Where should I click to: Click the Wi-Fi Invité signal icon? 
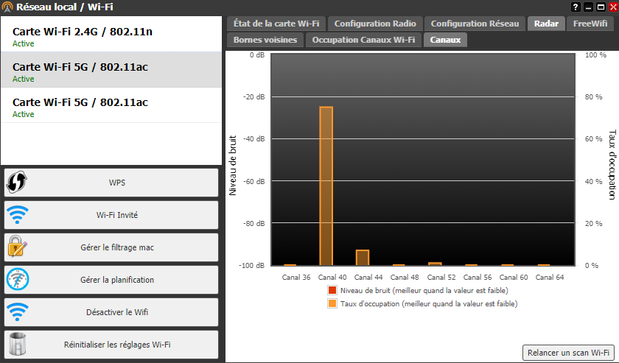pos(18,215)
